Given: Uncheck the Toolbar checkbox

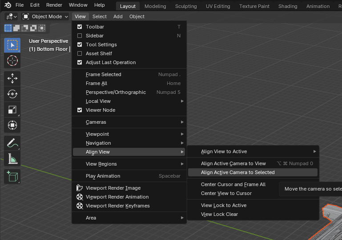Looking at the screenshot, I should tap(80, 27).
